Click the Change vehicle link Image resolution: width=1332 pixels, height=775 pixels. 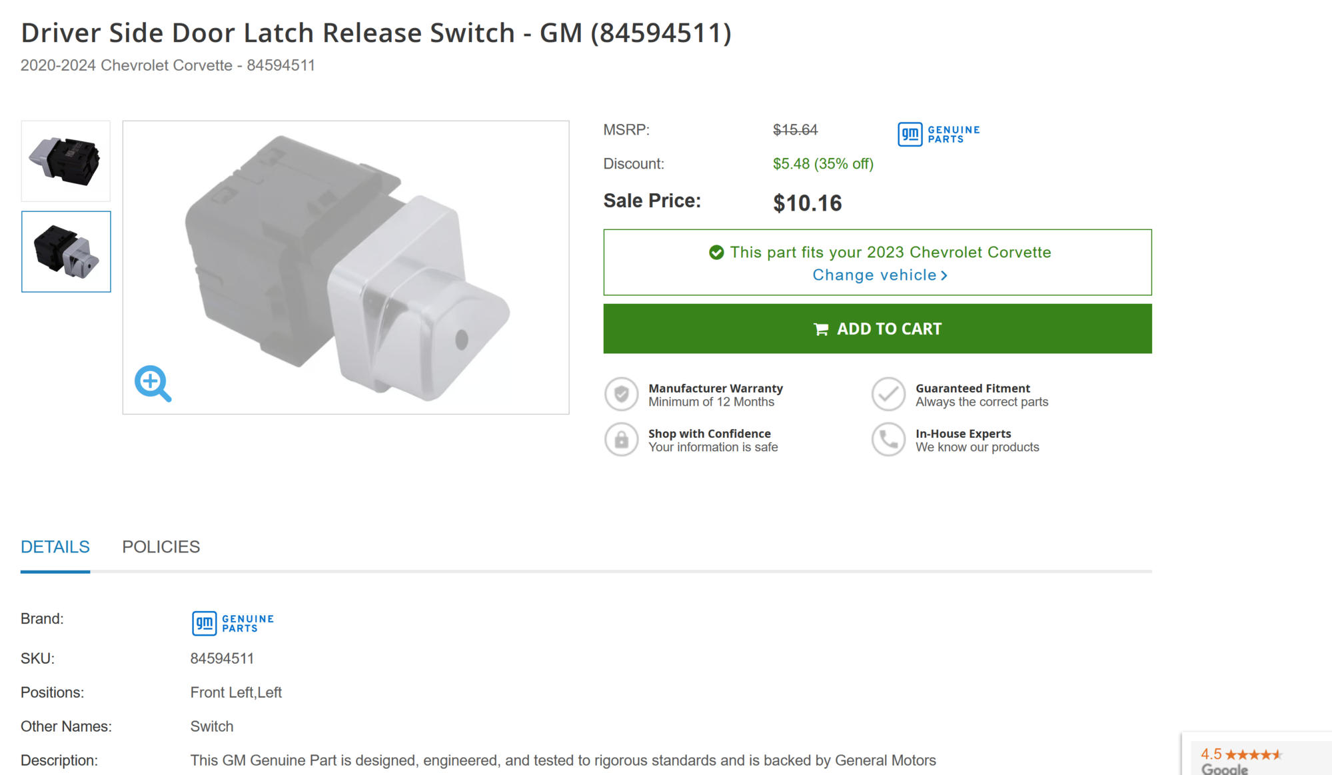pyautogui.click(x=874, y=275)
